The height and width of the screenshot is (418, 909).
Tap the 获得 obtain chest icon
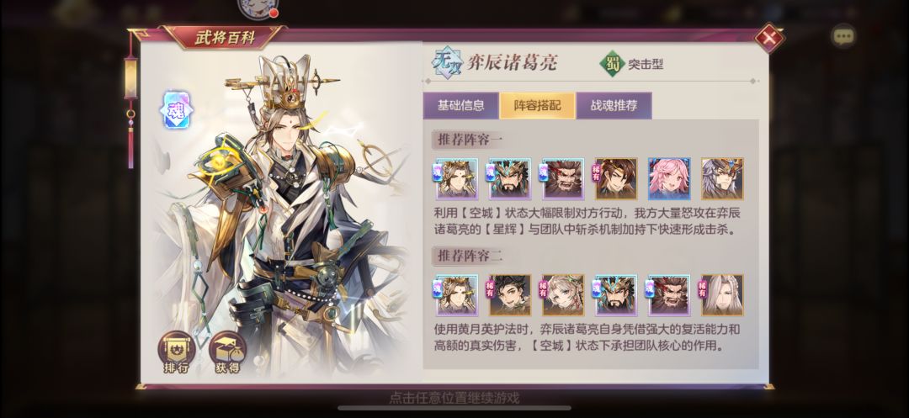[x=227, y=352]
